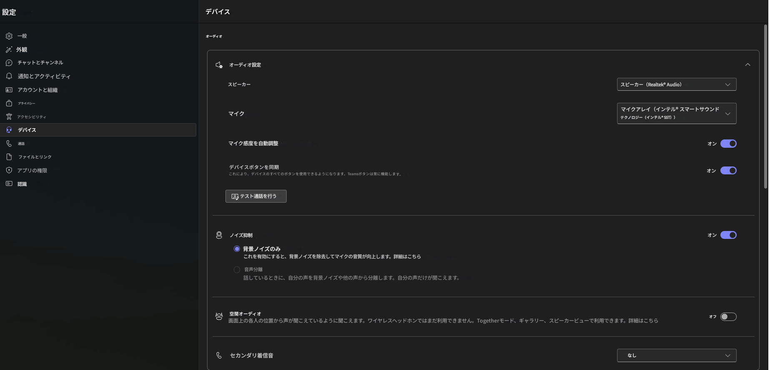Click the bell icon for 通知とアクティビティ
This screenshot has width=770, height=370.
(x=9, y=76)
